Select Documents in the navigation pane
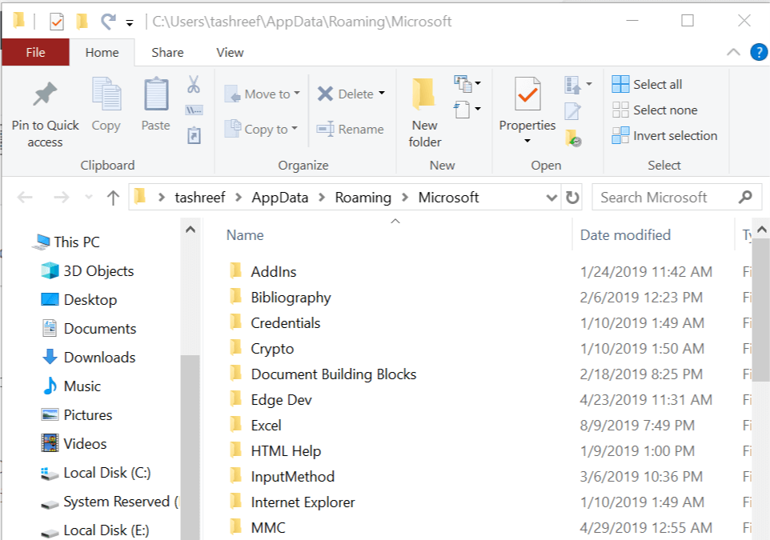770x540 pixels. click(89, 329)
